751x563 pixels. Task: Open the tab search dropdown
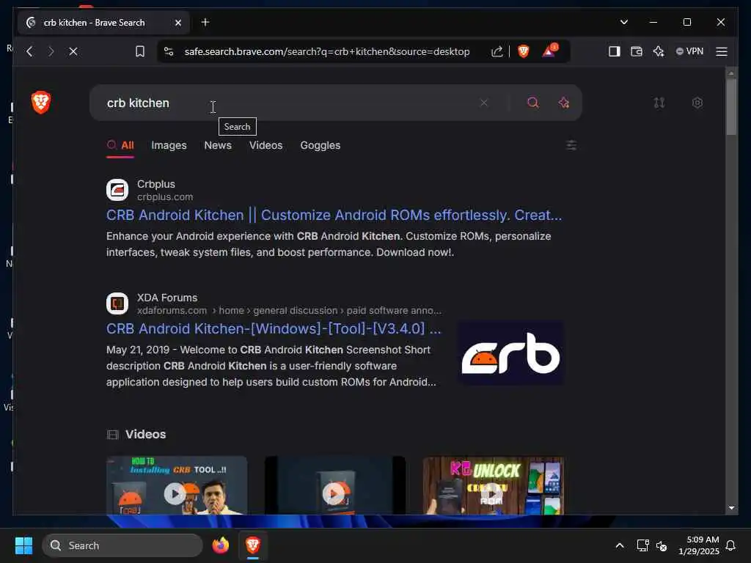[624, 22]
